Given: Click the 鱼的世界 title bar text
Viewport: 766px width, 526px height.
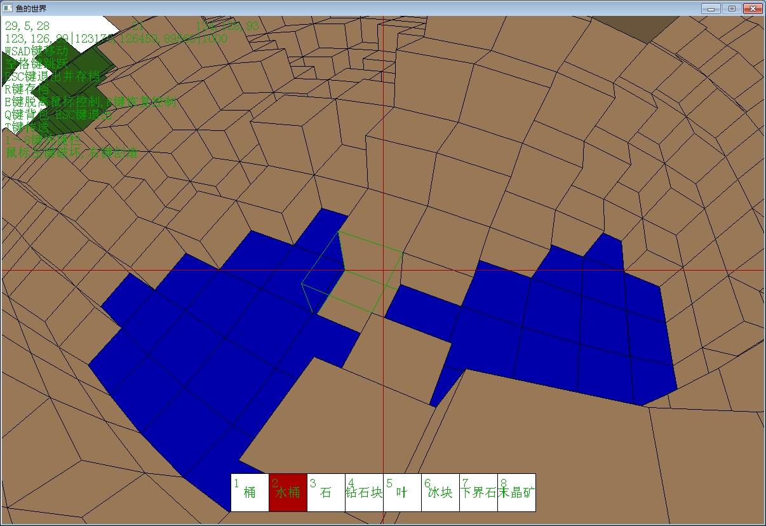Looking at the screenshot, I should click(x=31, y=9).
